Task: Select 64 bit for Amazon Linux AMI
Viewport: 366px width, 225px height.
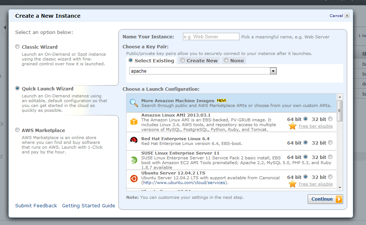Action: 305,119
